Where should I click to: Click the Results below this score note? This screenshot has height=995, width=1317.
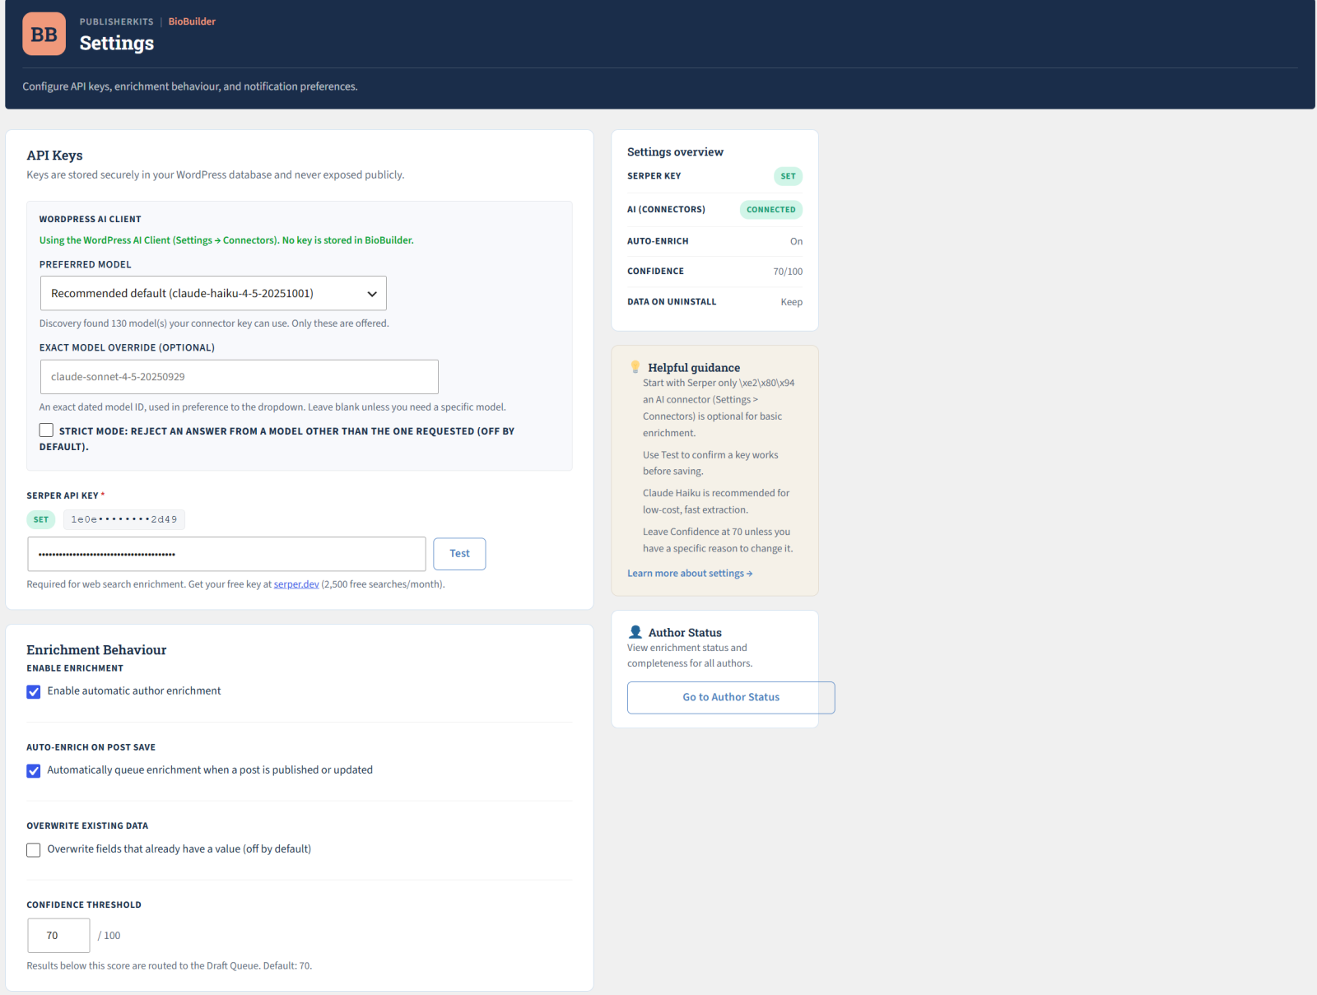(170, 966)
